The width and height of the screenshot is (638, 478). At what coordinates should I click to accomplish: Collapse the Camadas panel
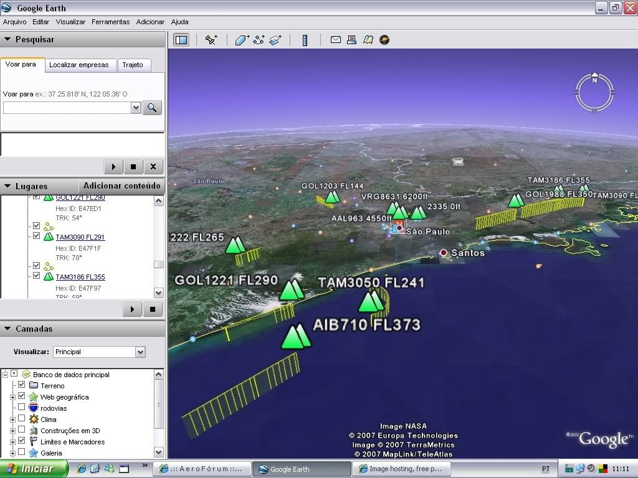7,329
